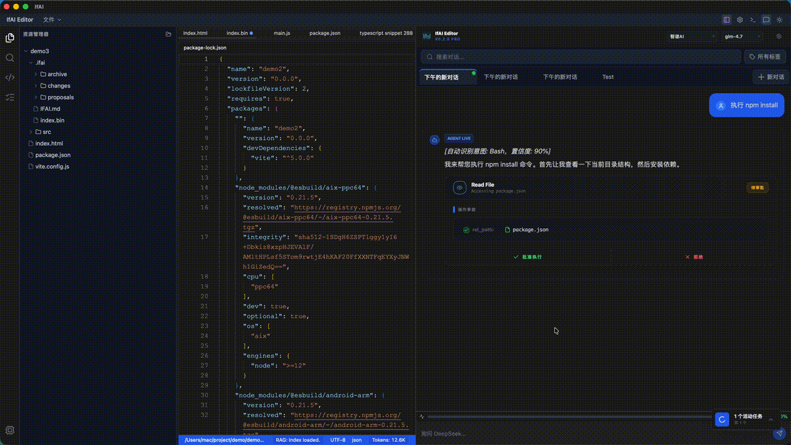Click the new folder icon in 资源管理器 header
The image size is (791, 445).
(x=168, y=34)
